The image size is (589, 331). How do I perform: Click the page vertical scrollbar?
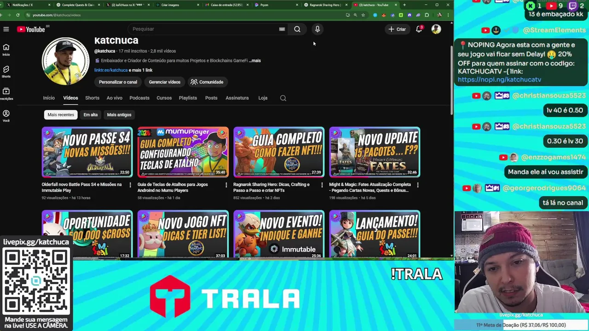click(x=451, y=80)
